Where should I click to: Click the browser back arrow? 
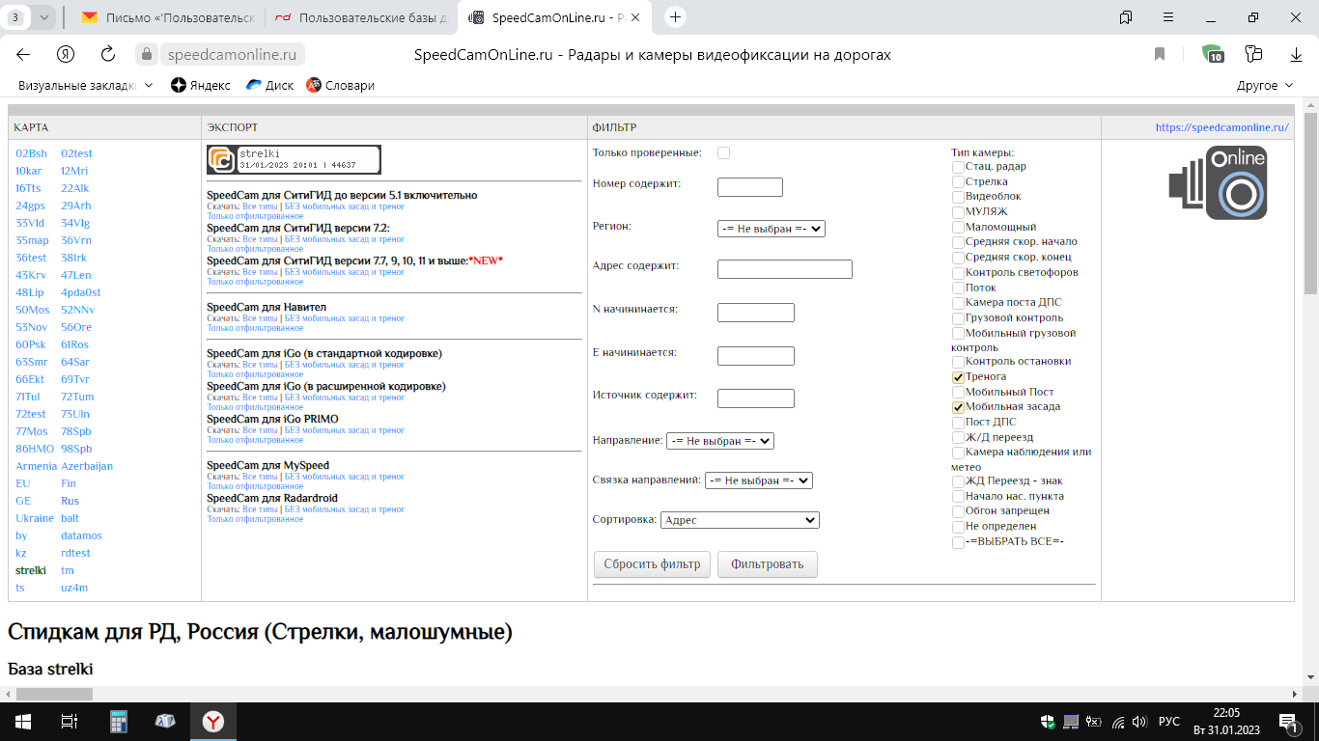pyautogui.click(x=23, y=54)
